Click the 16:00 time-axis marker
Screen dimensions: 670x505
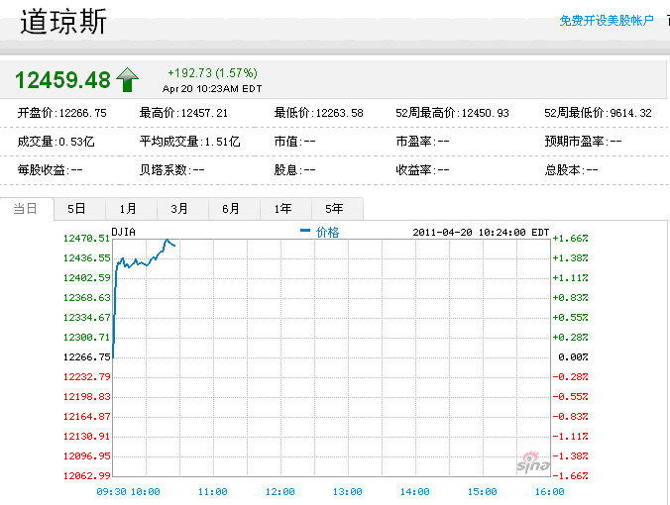click(550, 491)
